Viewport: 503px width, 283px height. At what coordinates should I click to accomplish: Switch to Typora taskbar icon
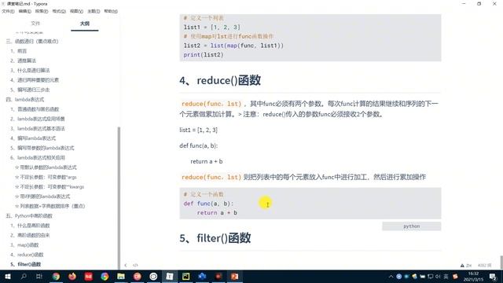tap(170, 276)
